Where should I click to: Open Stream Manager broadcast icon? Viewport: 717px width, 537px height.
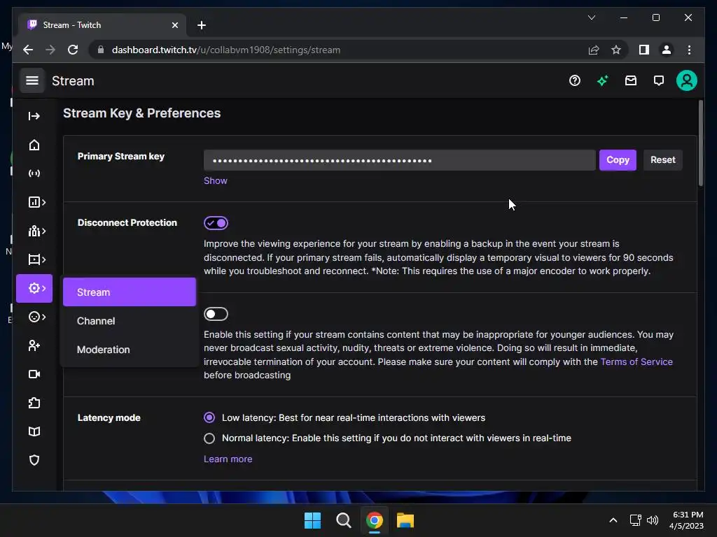click(34, 173)
